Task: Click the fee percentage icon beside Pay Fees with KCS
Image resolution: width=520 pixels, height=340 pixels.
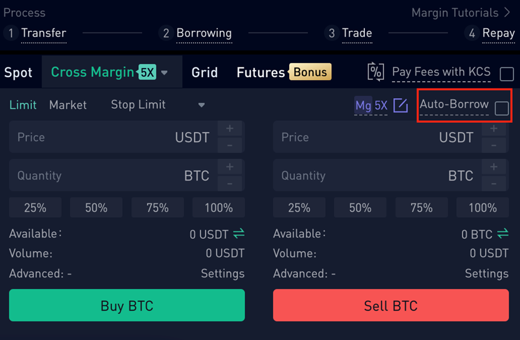Action: [x=376, y=72]
